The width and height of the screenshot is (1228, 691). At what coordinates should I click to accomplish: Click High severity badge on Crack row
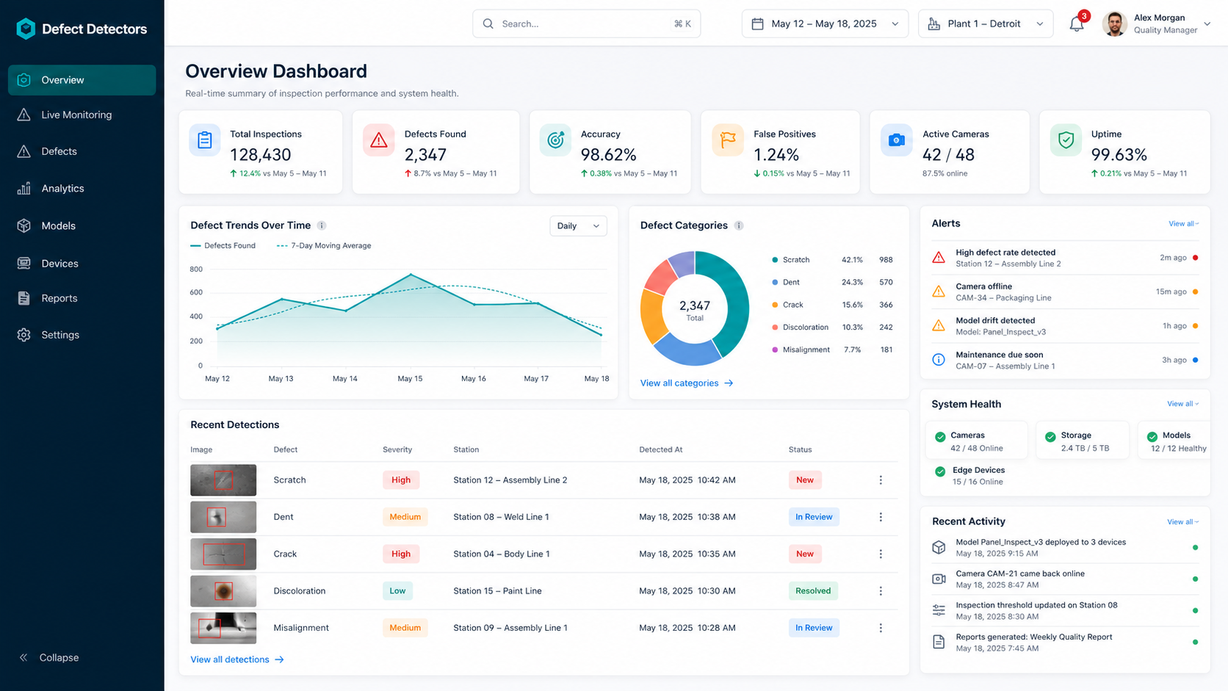click(x=401, y=554)
